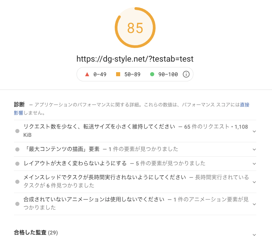This screenshot has width=272, height=242.
Task: Expand the 合格した監査 section chevron
Action: [x=254, y=235]
